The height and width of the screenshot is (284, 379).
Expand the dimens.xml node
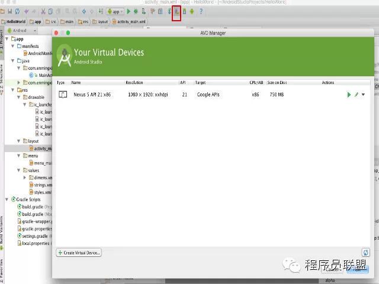[x=25, y=177]
